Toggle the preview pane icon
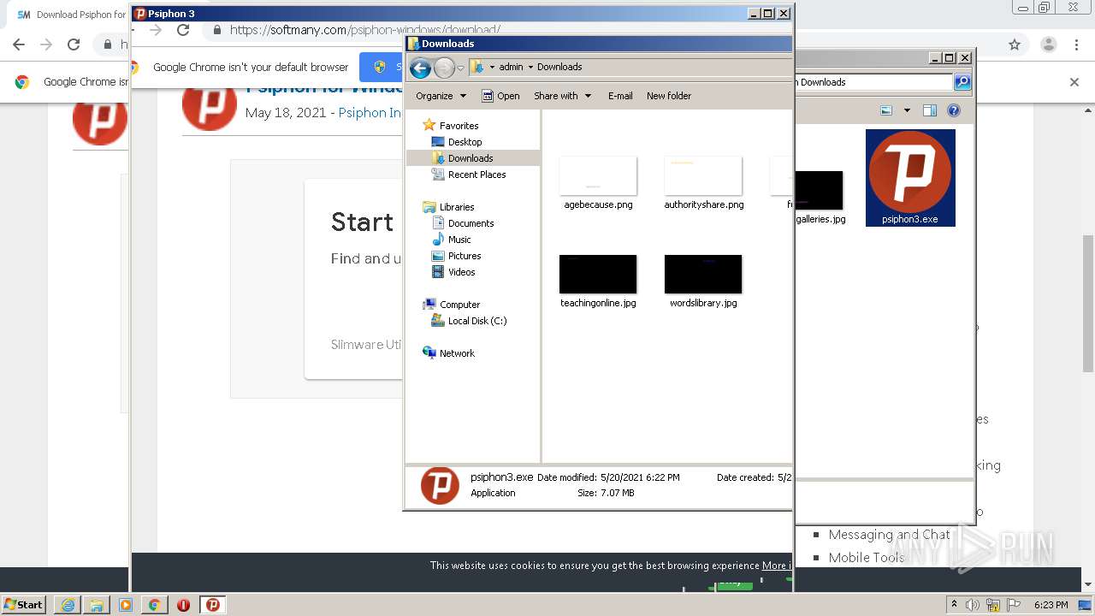Image resolution: width=1095 pixels, height=616 pixels. (x=930, y=110)
